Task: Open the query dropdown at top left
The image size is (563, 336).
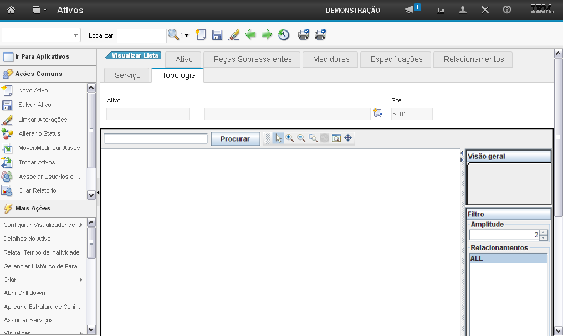Action: [75, 35]
